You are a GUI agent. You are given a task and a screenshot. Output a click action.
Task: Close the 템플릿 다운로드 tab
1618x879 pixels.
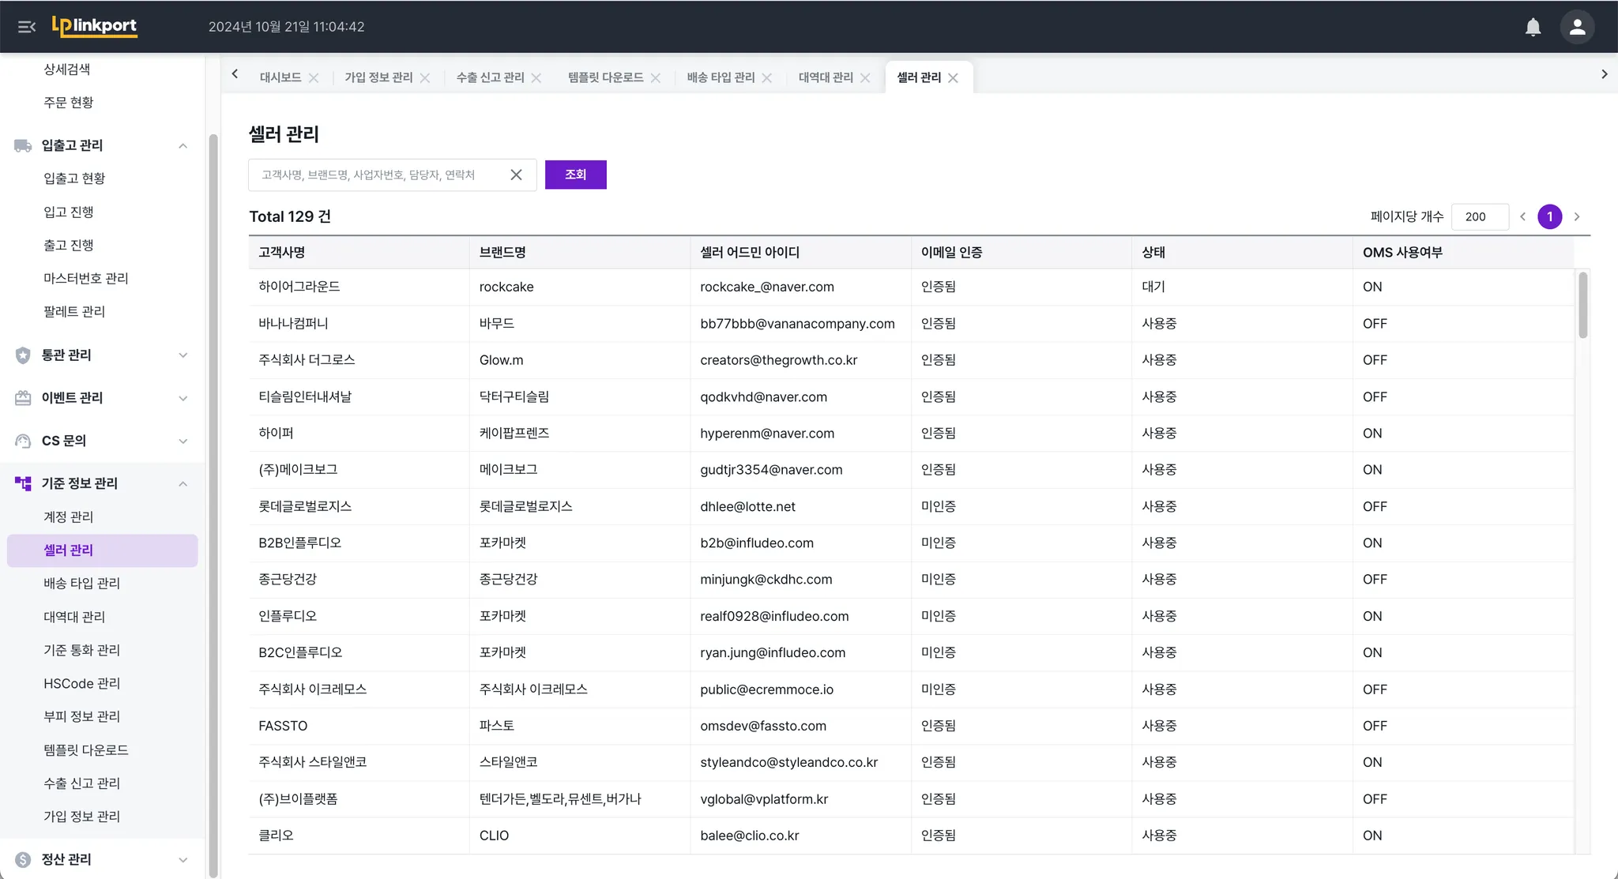tap(656, 77)
